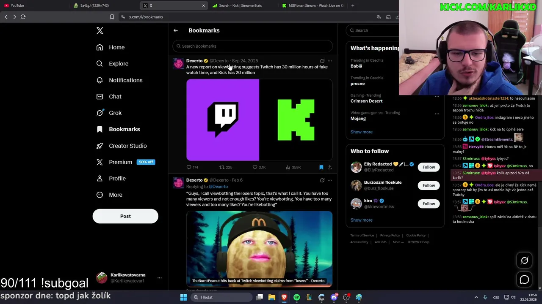Go to Home in X sidebar

(111, 47)
